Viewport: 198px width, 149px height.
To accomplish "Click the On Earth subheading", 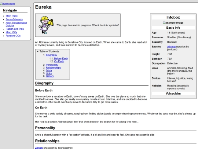I will [41, 107].
